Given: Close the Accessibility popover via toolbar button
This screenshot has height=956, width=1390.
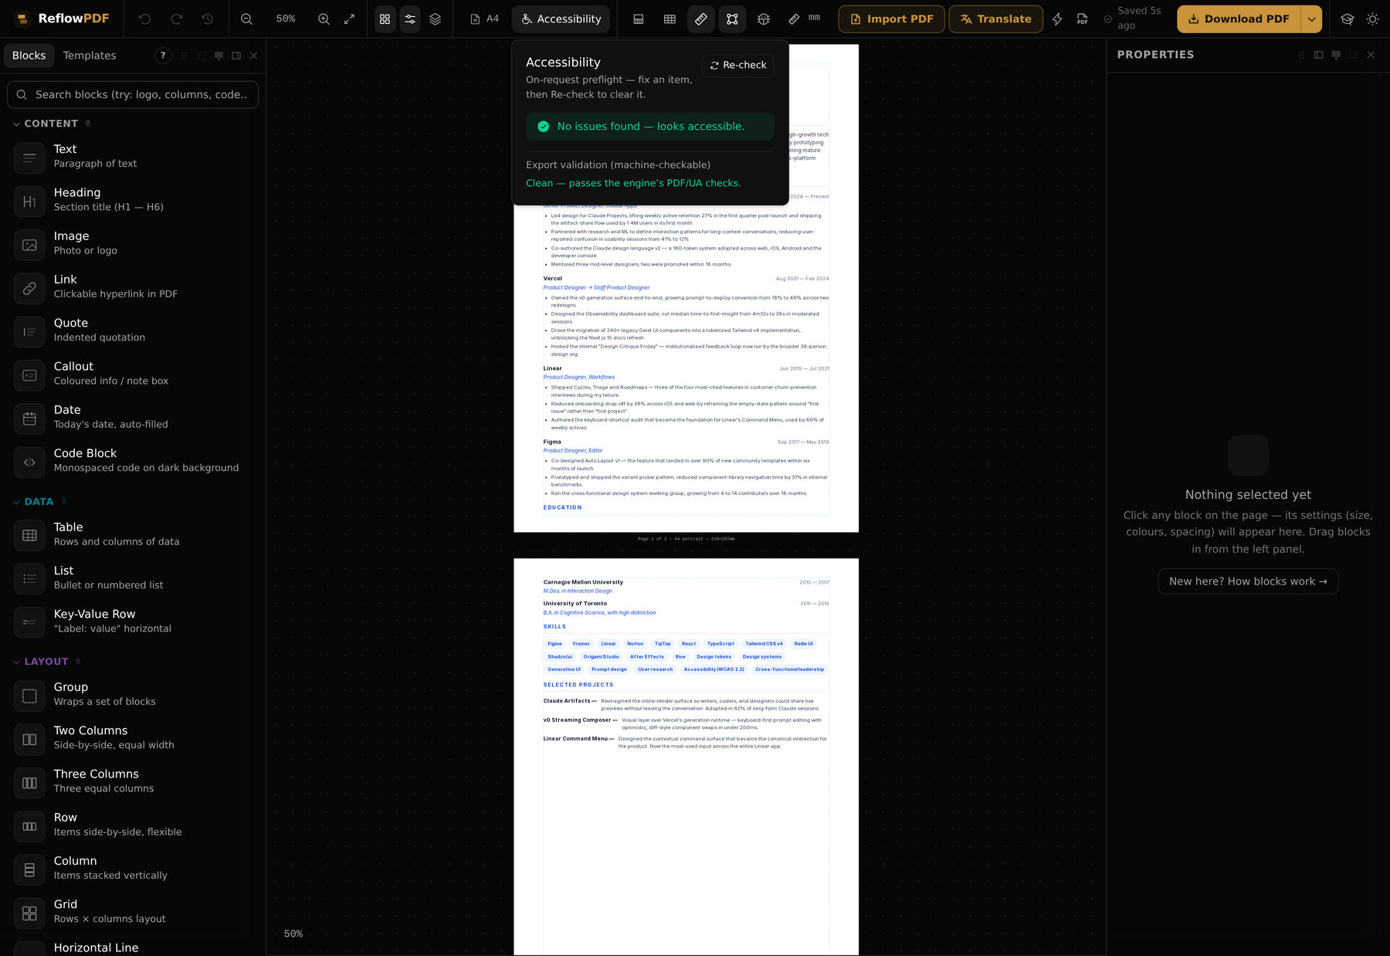Looking at the screenshot, I should point(561,19).
